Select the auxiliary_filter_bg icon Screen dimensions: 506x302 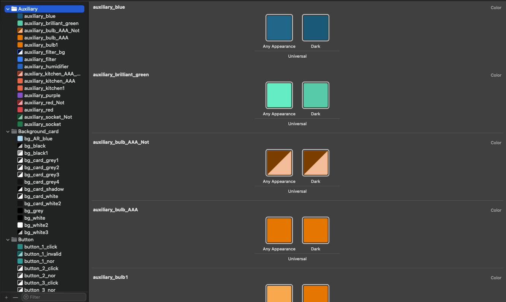tap(20, 52)
